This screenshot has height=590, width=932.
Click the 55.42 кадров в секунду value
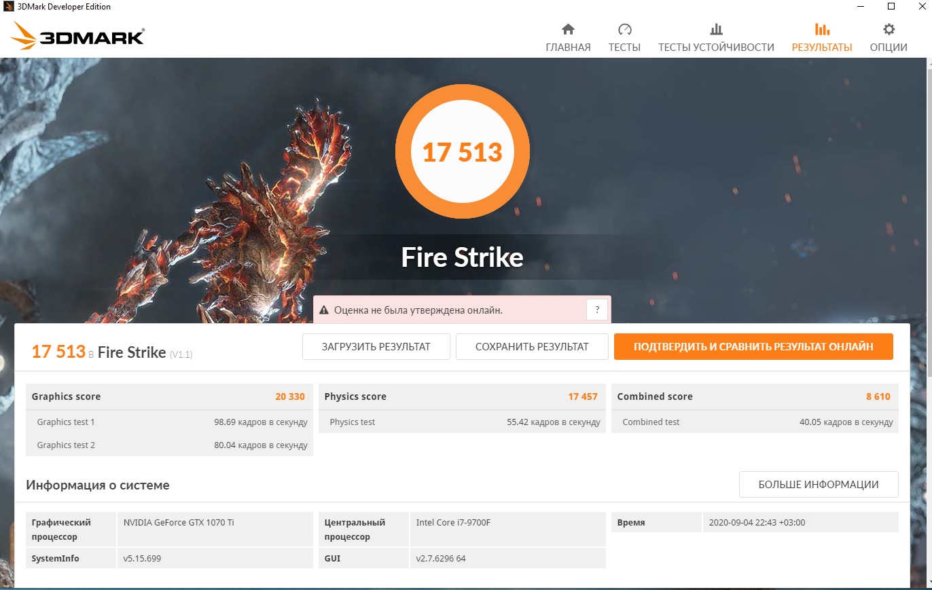[x=554, y=422]
